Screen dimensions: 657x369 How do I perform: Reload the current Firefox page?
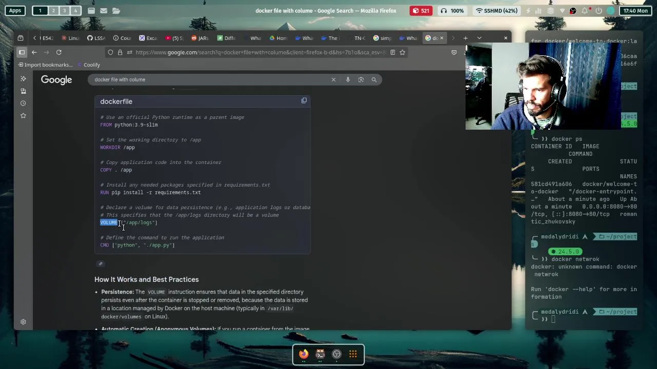click(x=59, y=52)
